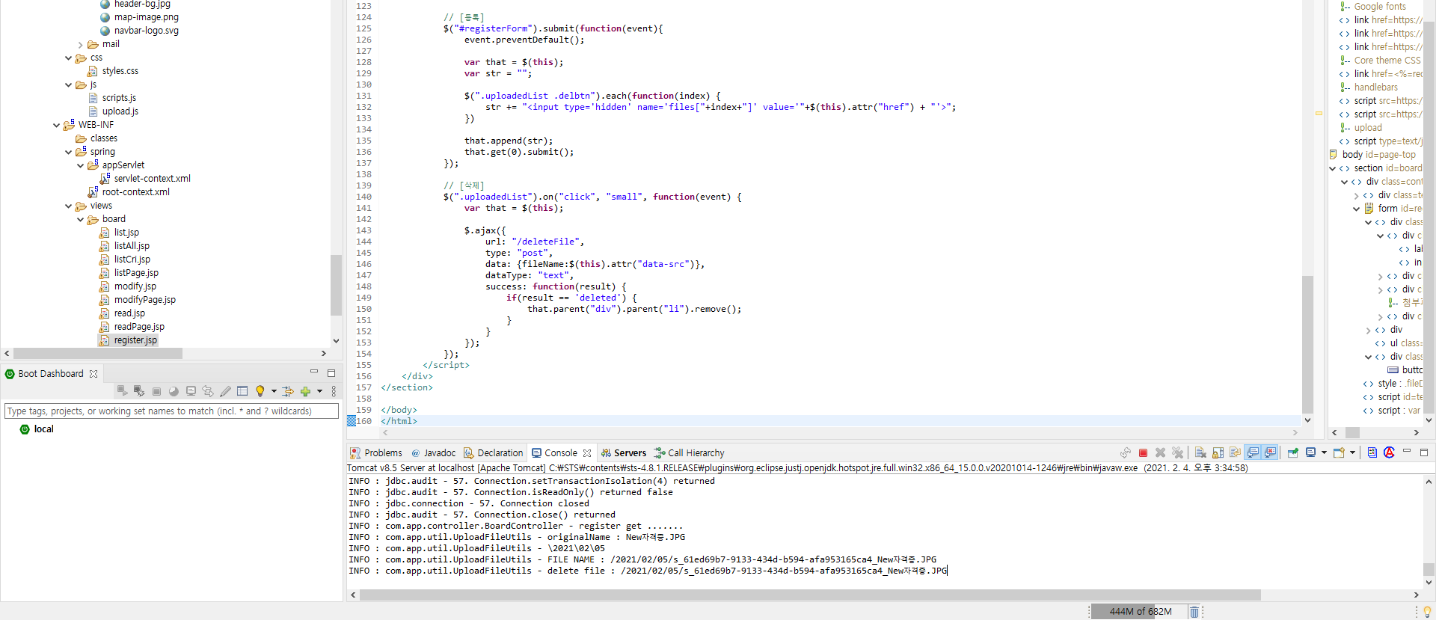
Task: Open green plus dropdown in Boot Dashboard
Action: (x=319, y=391)
